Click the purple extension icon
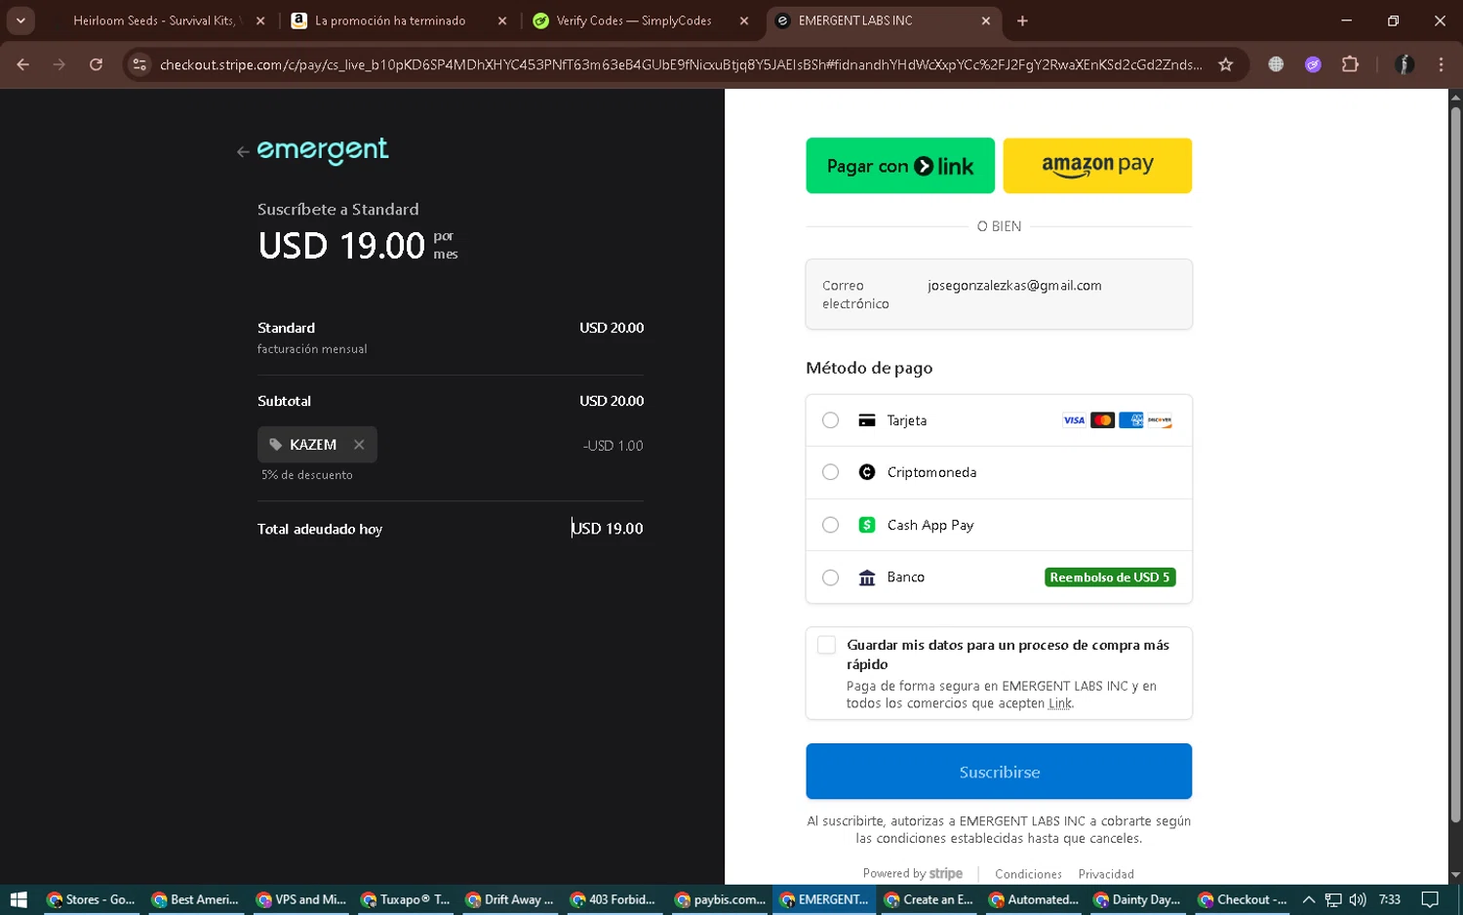Image resolution: width=1463 pixels, height=915 pixels. click(1313, 64)
